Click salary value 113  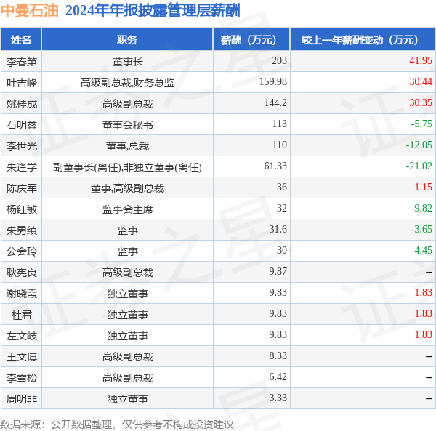click(280, 124)
